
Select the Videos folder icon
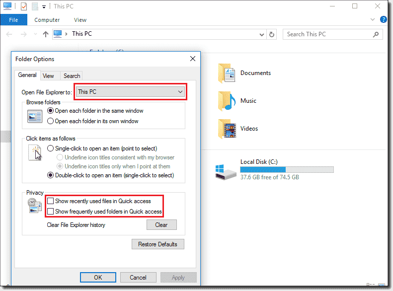coord(227,129)
